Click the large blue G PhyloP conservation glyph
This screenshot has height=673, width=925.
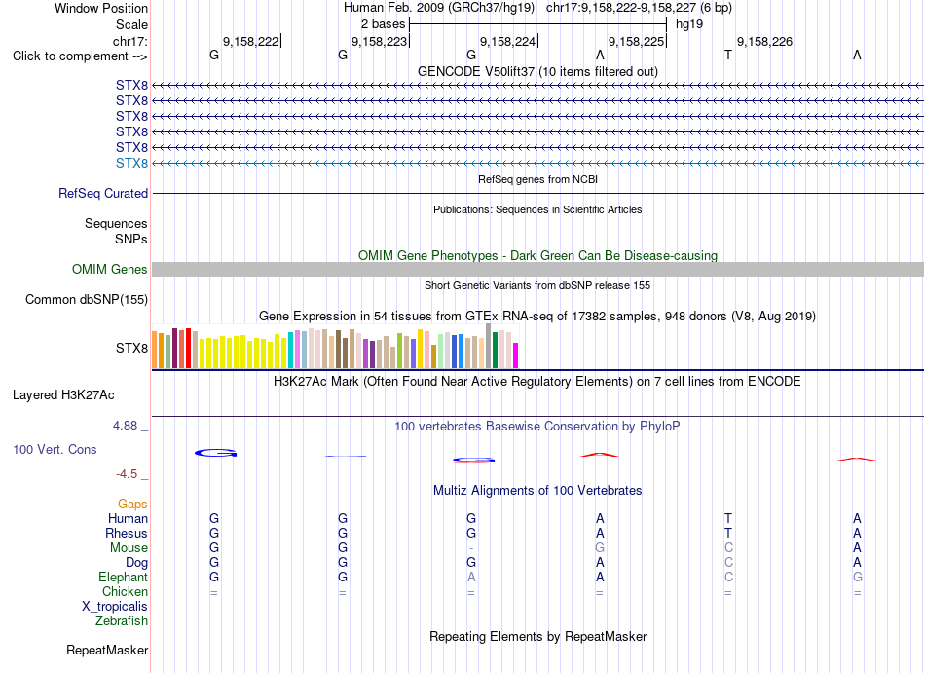coord(216,453)
